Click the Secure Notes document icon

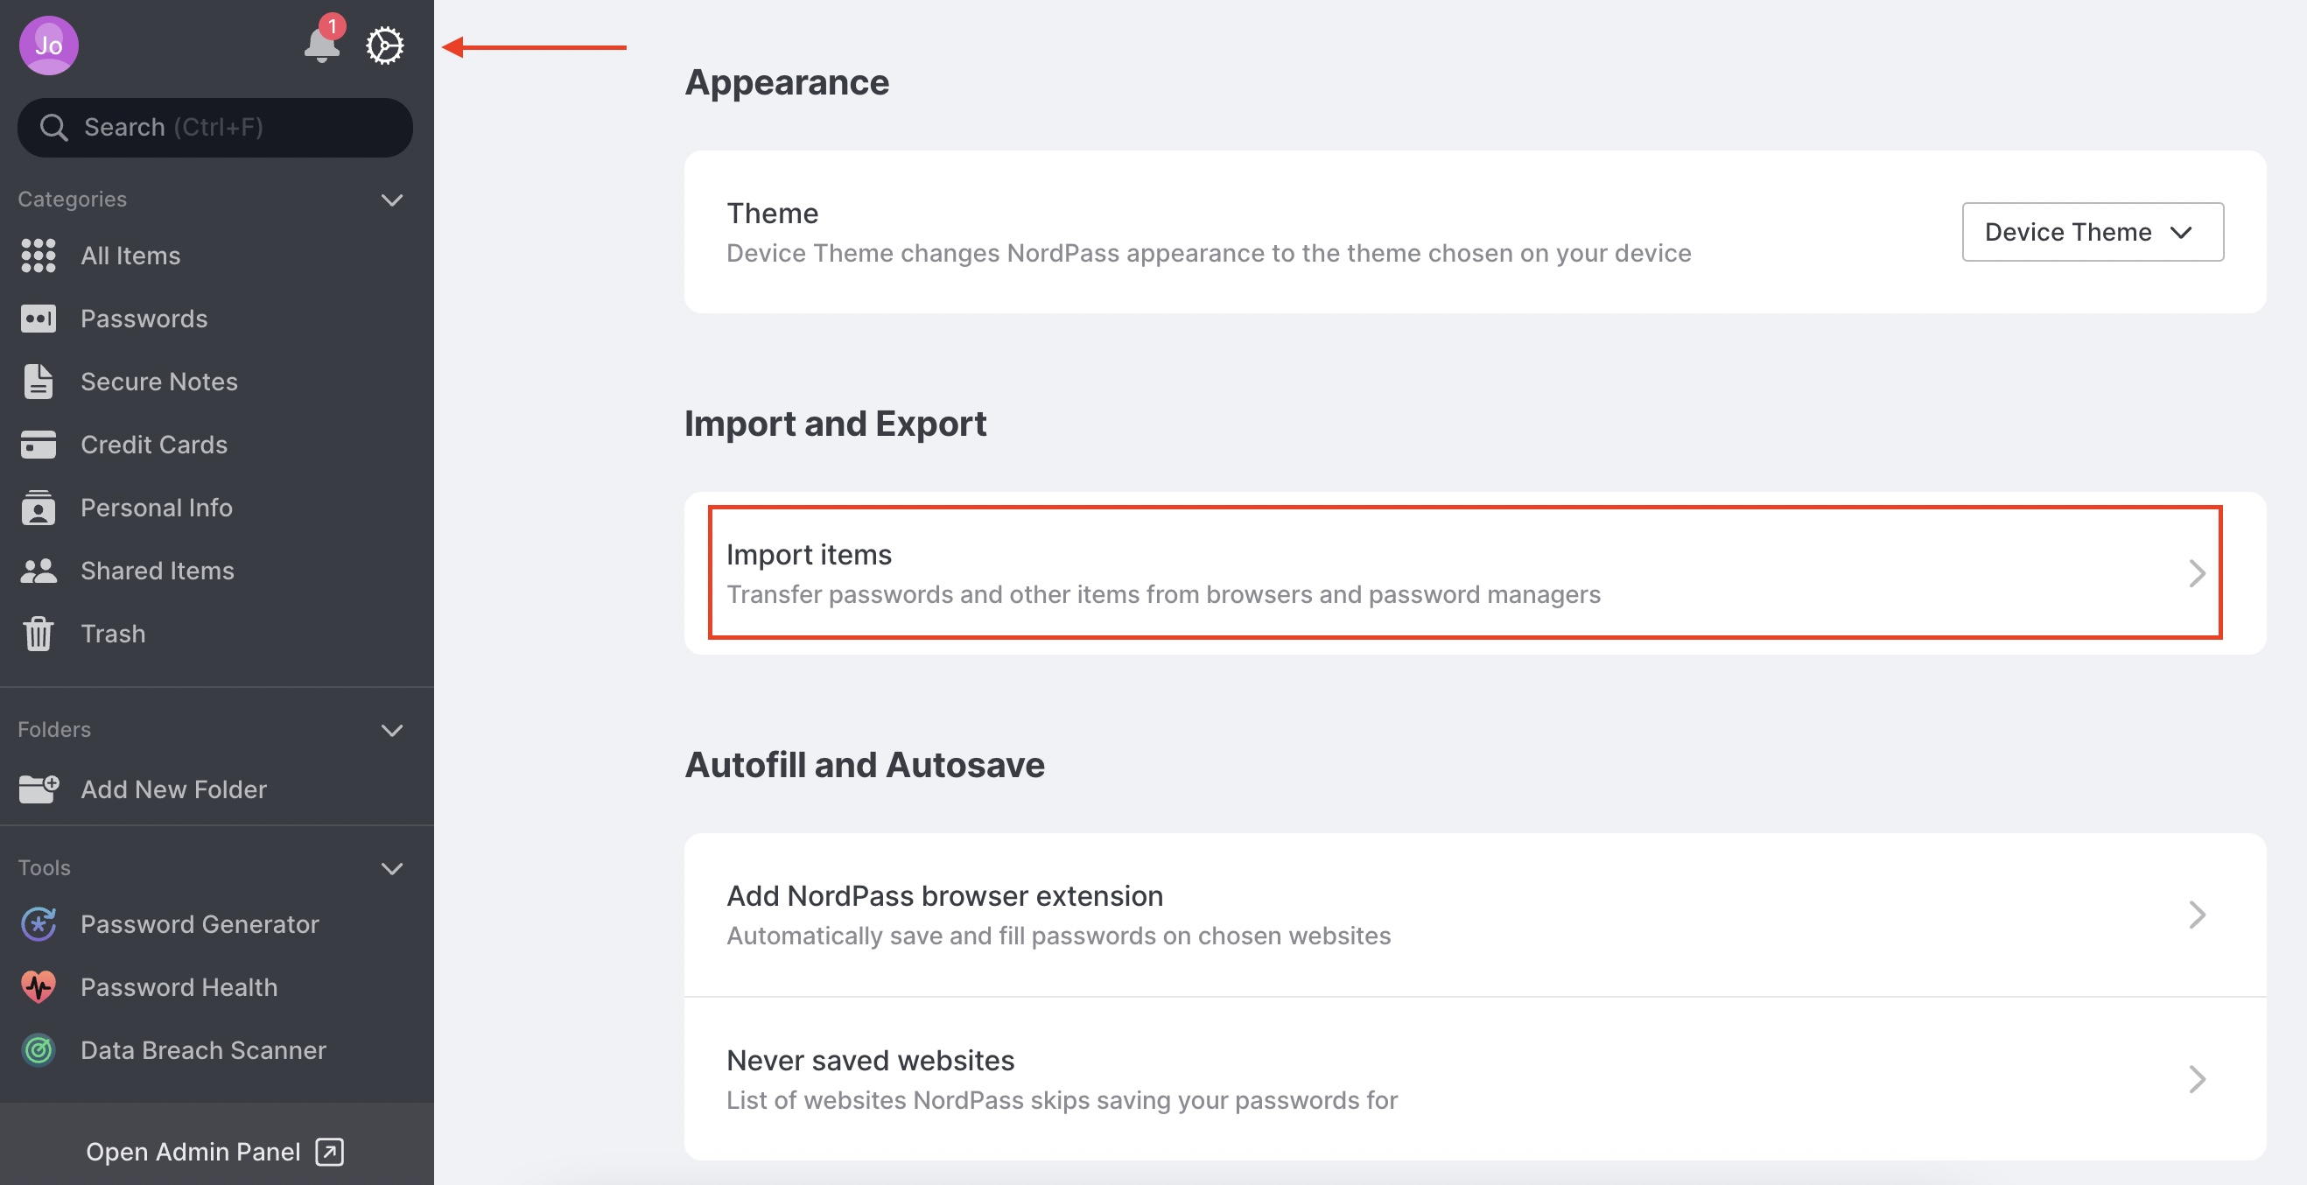click(x=38, y=381)
